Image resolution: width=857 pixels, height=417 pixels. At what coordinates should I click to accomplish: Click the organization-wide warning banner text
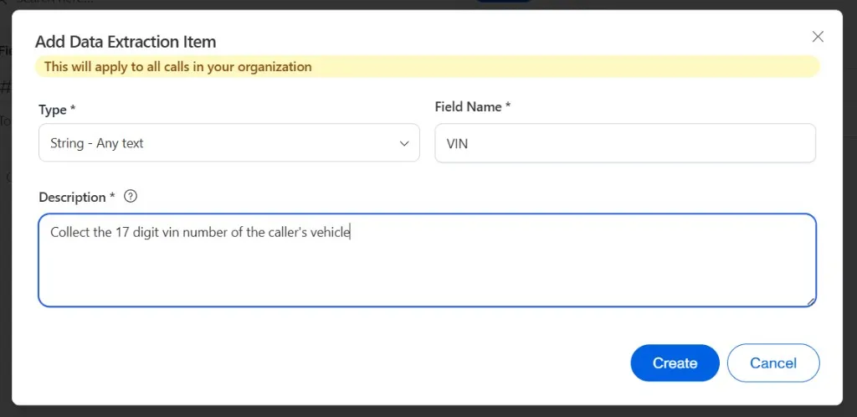click(178, 67)
